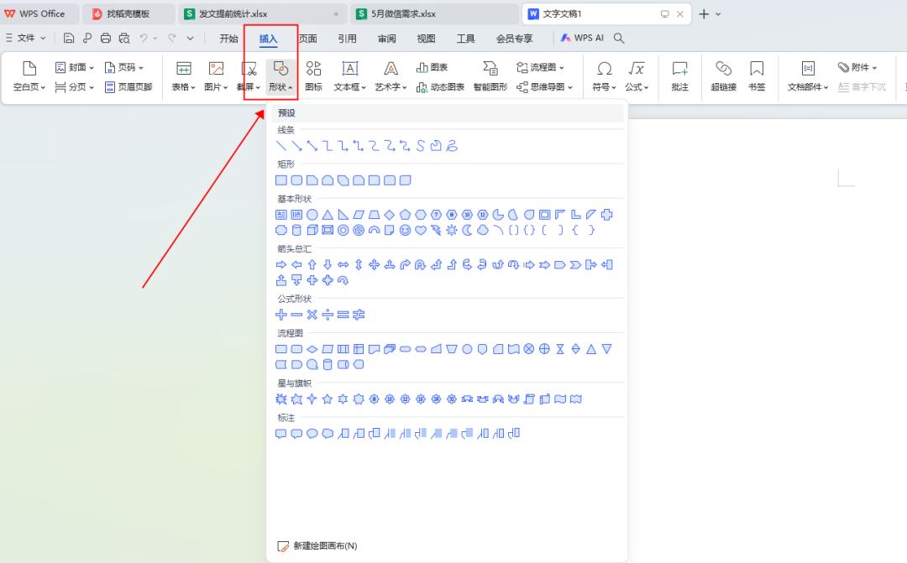
Task: Select the oval shape in basic shapes
Action: pos(312,215)
